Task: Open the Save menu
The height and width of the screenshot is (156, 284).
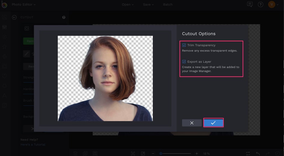Action: click(x=148, y=4)
